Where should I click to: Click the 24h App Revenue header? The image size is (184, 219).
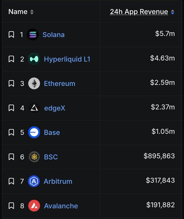139,12
